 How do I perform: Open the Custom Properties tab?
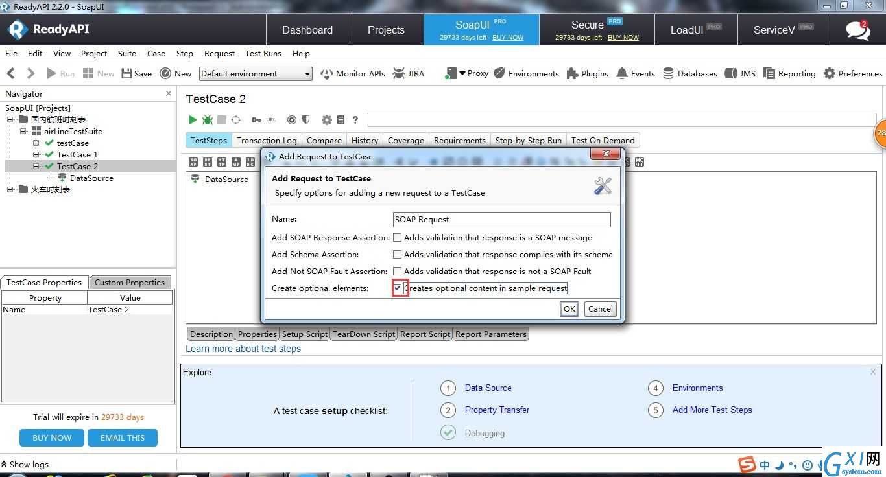[x=130, y=283]
